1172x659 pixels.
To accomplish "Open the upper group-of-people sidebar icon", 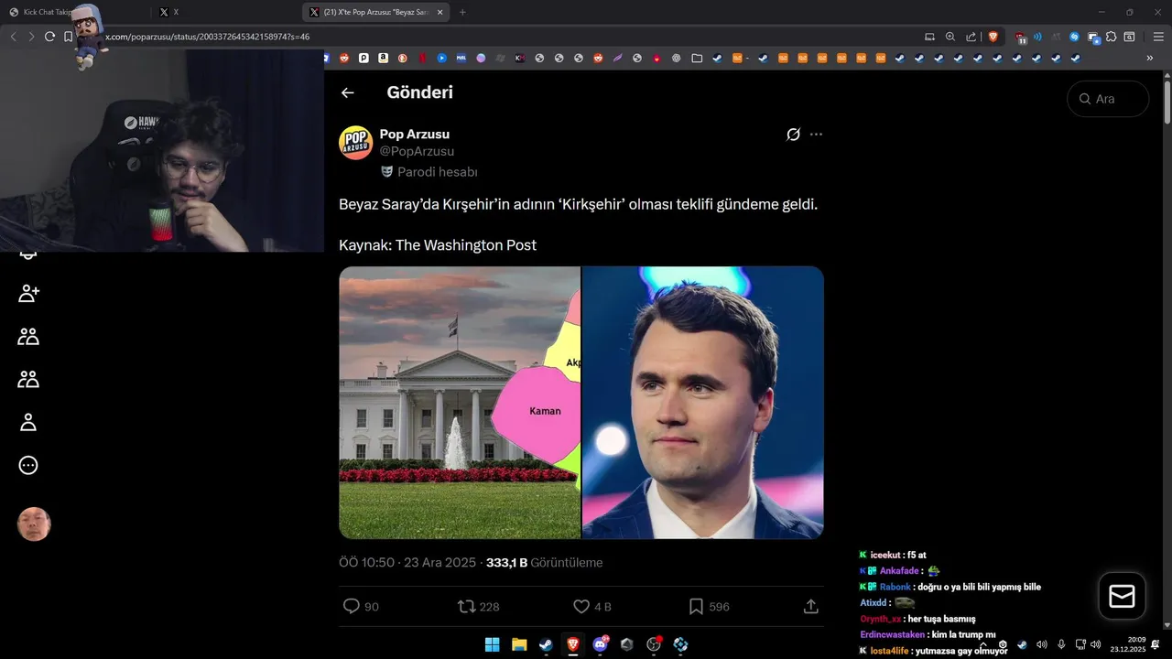I will (x=28, y=337).
